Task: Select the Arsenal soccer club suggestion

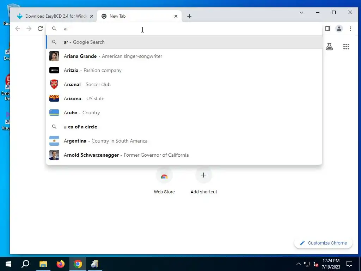Action: point(184,84)
